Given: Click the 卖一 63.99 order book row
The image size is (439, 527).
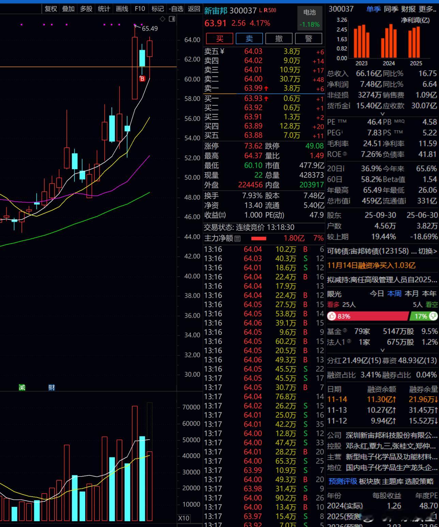Looking at the screenshot, I should click(x=264, y=88).
